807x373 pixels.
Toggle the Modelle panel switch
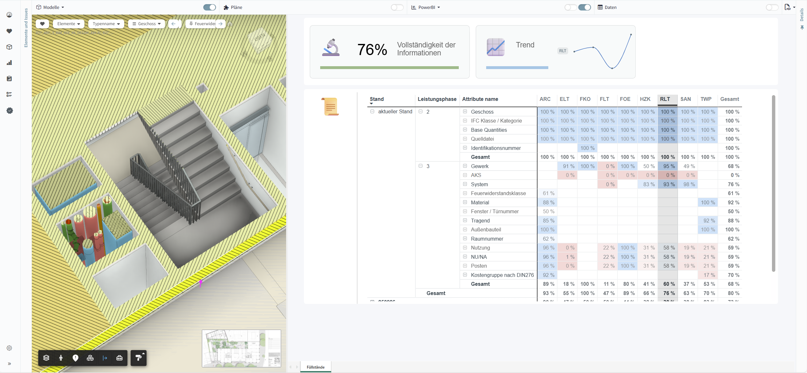tap(209, 7)
